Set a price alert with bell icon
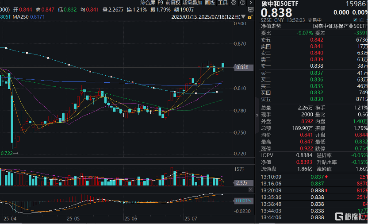 pyautogui.click(x=362, y=20)
